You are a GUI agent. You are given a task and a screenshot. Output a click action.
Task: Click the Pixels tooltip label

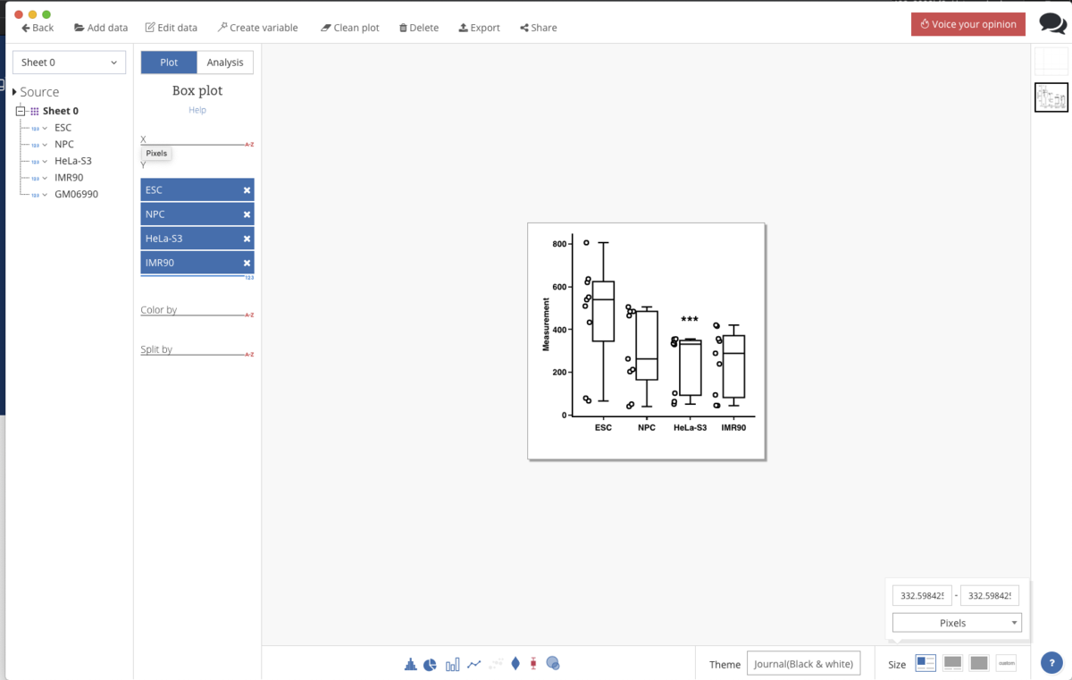pyautogui.click(x=156, y=154)
